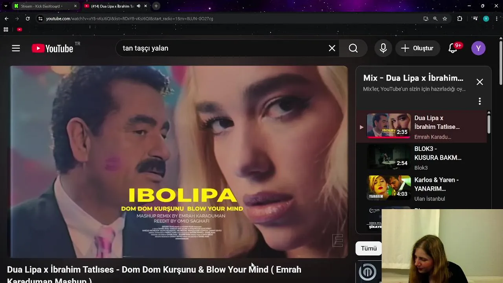Open zoom level indicator
The height and width of the screenshot is (283, 503).
tap(435, 18)
